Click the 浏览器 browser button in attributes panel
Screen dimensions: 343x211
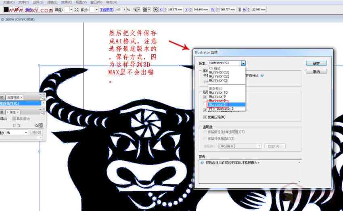click(x=36, y=132)
